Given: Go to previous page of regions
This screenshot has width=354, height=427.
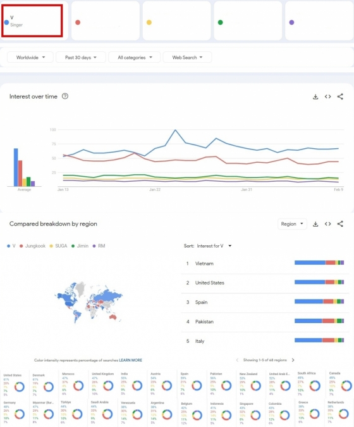Looking at the screenshot, I should (x=237, y=360).
